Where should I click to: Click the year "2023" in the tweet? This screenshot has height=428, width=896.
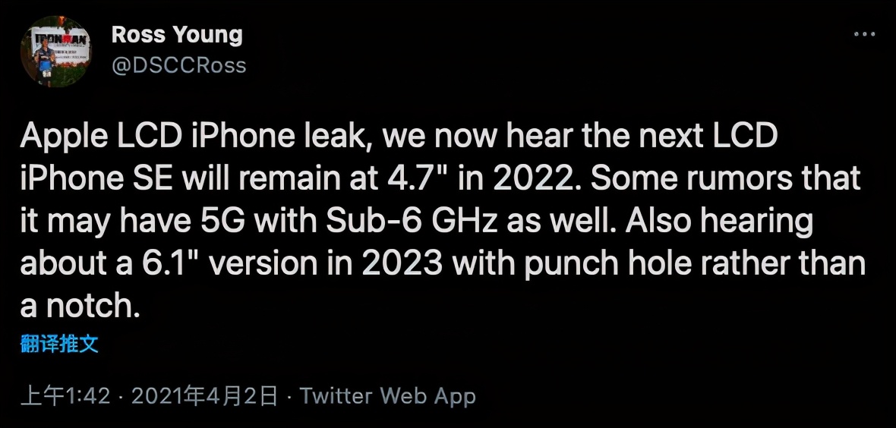(402, 264)
